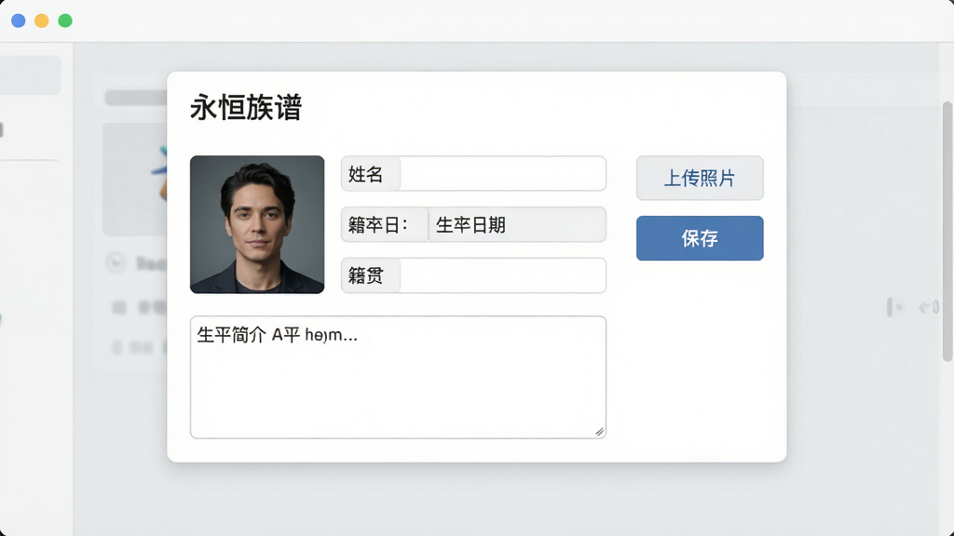The image size is (954, 536).
Task: Click the yellow minimize window button
Action: pyautogui.click(x=41, y=20)
